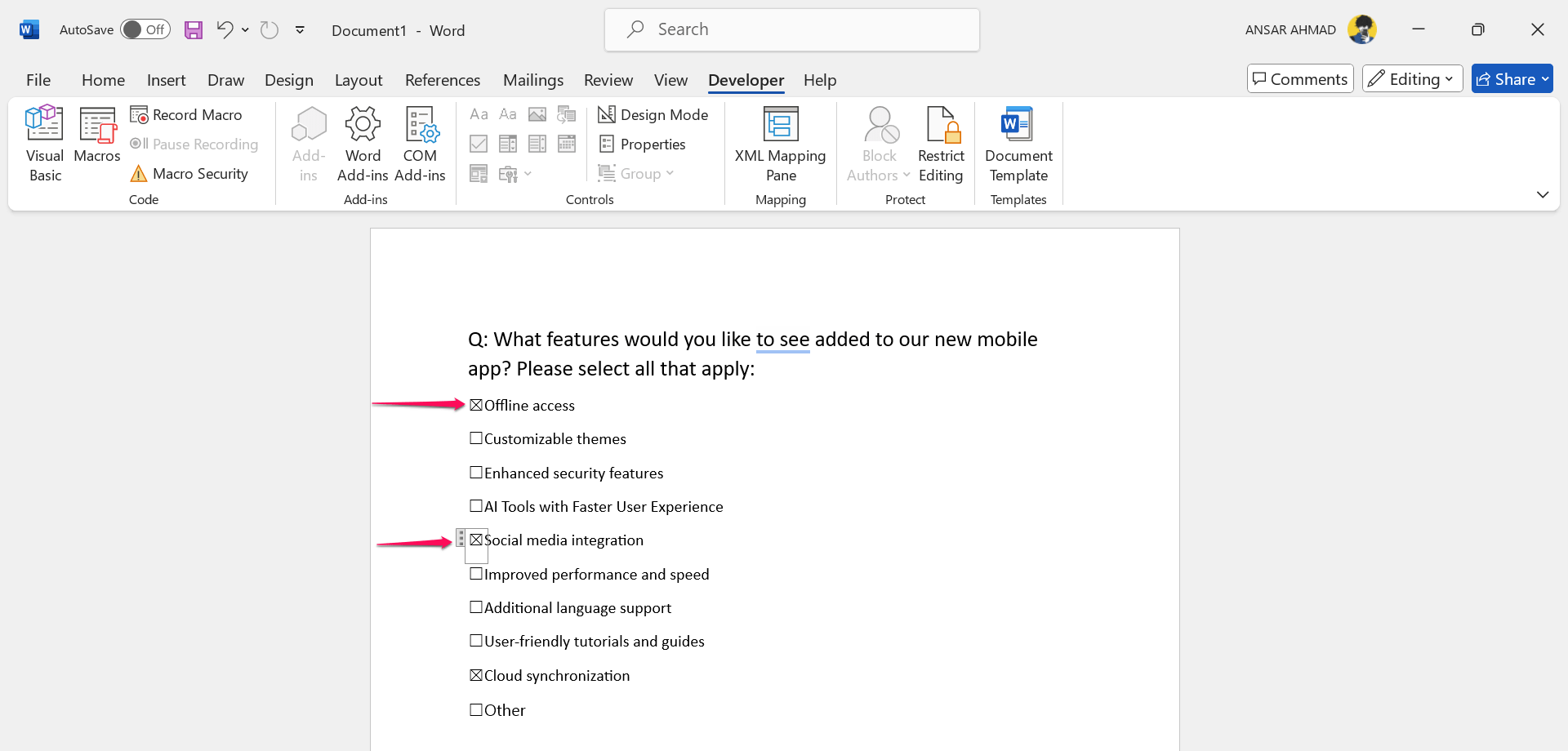Uncheck the Social media integration checkbox
The image size is (1568, 751).
point(476,540)
